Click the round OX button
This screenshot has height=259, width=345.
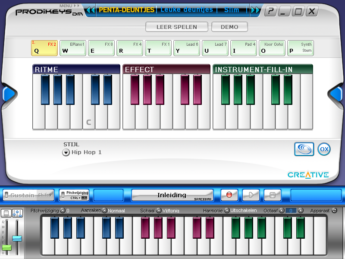tap(324, 149)
